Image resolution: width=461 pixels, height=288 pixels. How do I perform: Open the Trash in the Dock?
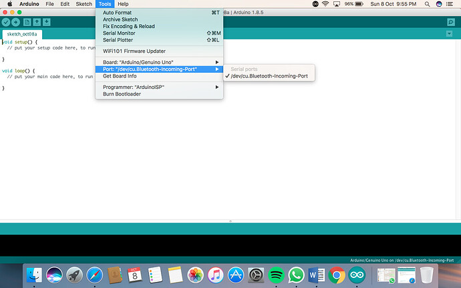tap(426, 275)
